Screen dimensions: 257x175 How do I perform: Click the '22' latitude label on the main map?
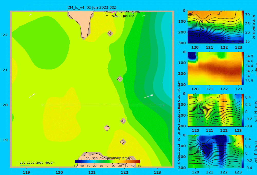pyautogui.click(x=5, y=35)
